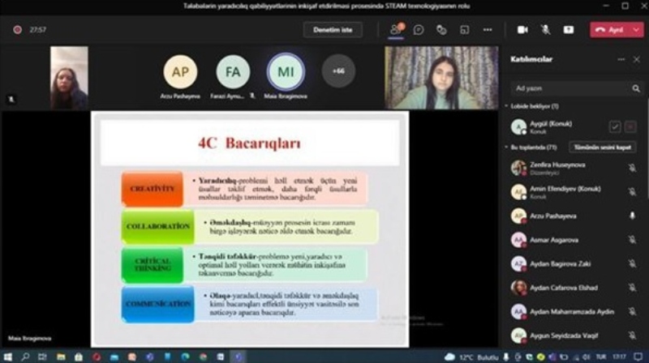
Task: Admit Aygül with the checkmark button
Action: pos(615,126)
